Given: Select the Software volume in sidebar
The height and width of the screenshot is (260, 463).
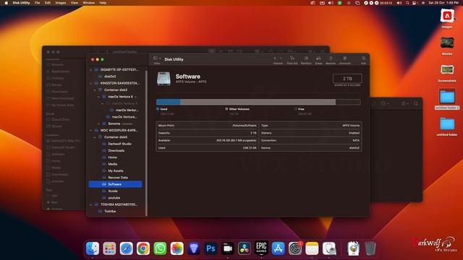Looking at the screenshot, I should click(x=116, y=184).
